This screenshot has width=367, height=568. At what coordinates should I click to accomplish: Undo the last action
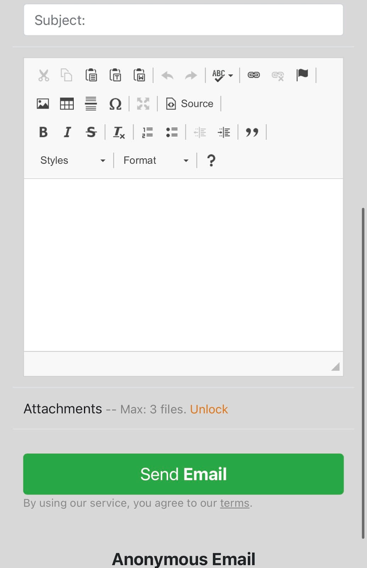(167, 75)
